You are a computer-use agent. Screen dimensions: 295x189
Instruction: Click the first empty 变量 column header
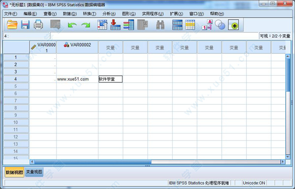coord(111,47)
